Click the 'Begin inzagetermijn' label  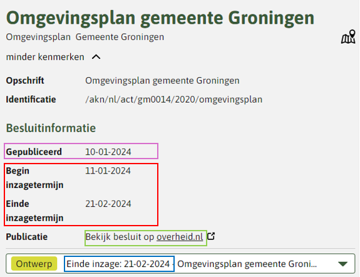[x=34, y=178]
